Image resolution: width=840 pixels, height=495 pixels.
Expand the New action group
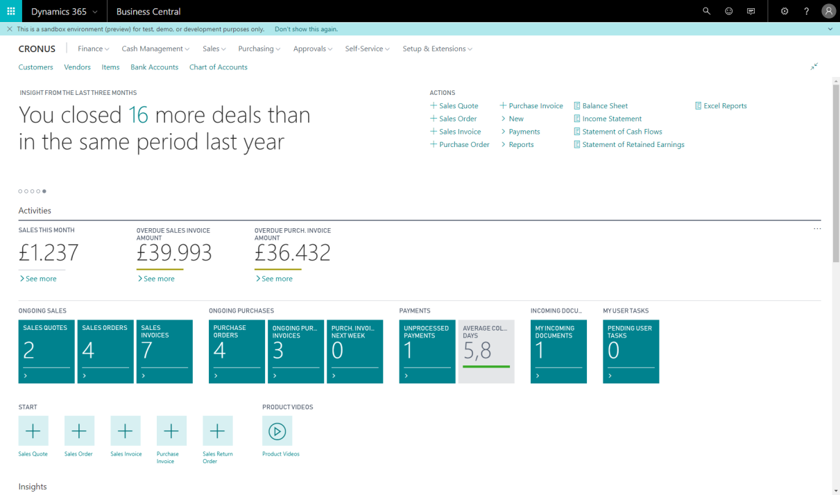(513, 119)
